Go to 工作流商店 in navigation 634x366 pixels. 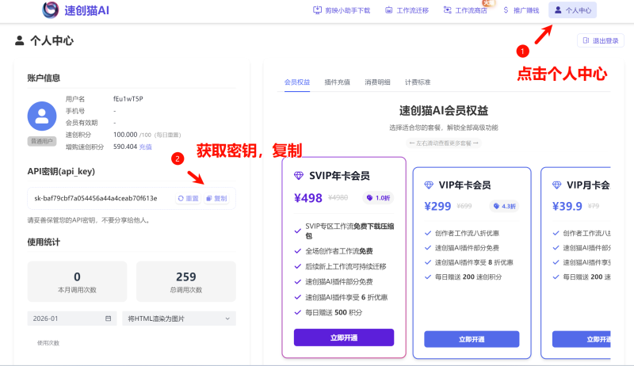pyautogui.click(x=465, y=10)
